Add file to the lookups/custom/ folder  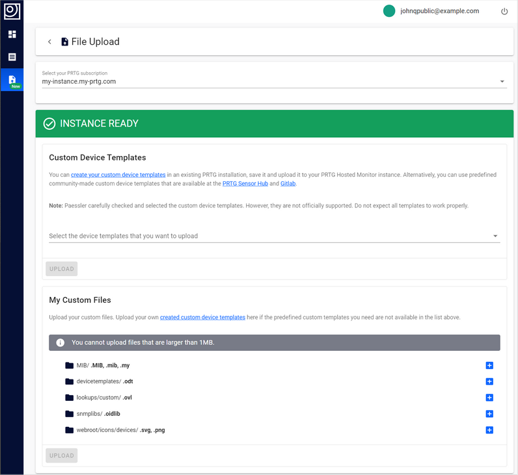[x=489, y=398]
